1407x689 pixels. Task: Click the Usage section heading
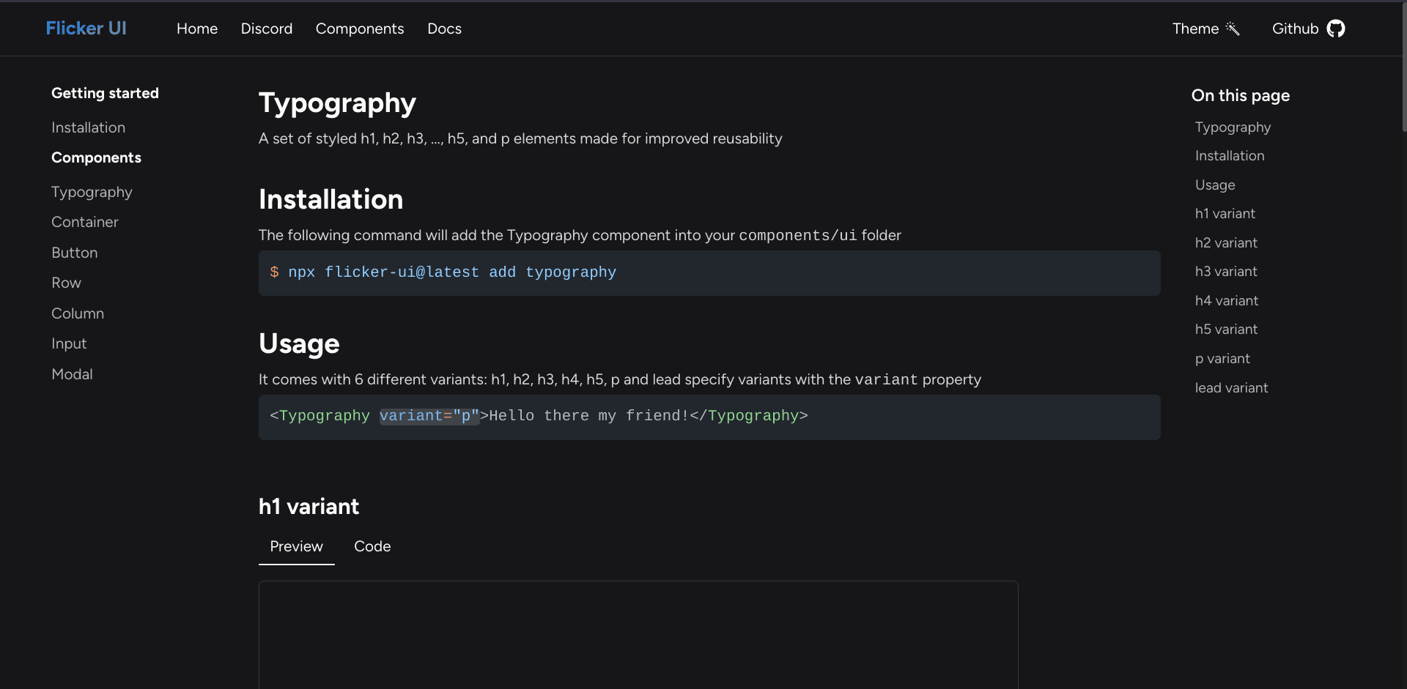click(299, 343)
